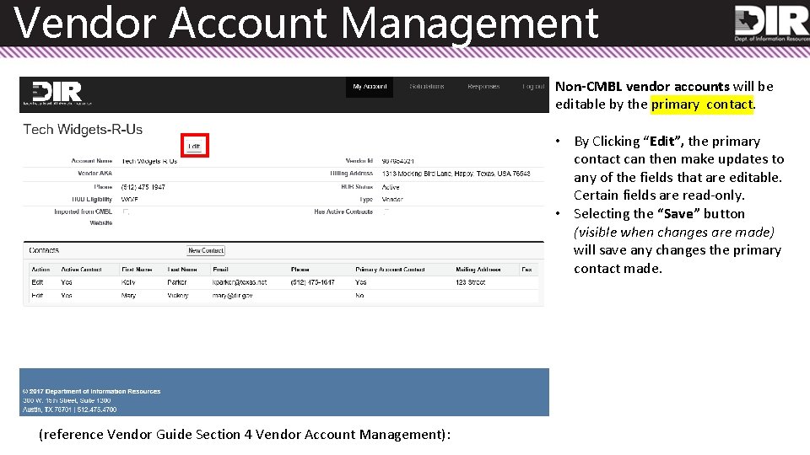Click the account phone number (512) 475-4947
The image size is (810, 455).
[x=143, y=187]
